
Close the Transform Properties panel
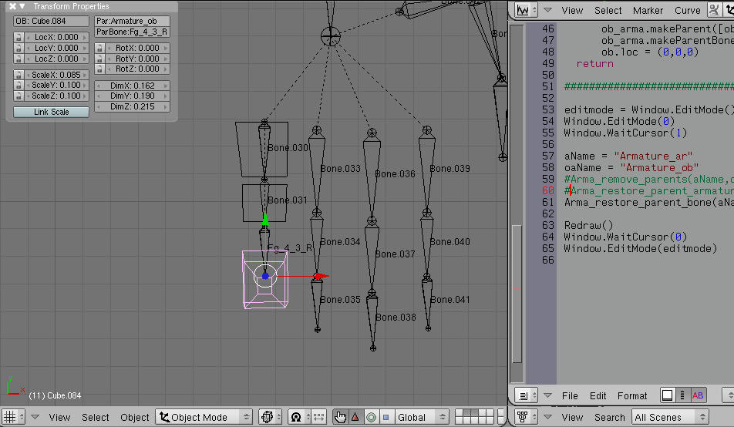12,6
